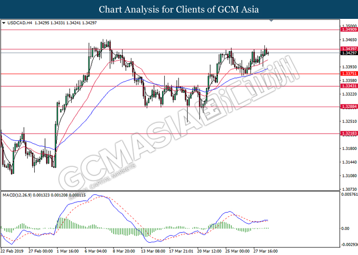This screenshot has height=255, width=358.
Task: Click the 1.33580 price scale value
Action: pos(349,81)
